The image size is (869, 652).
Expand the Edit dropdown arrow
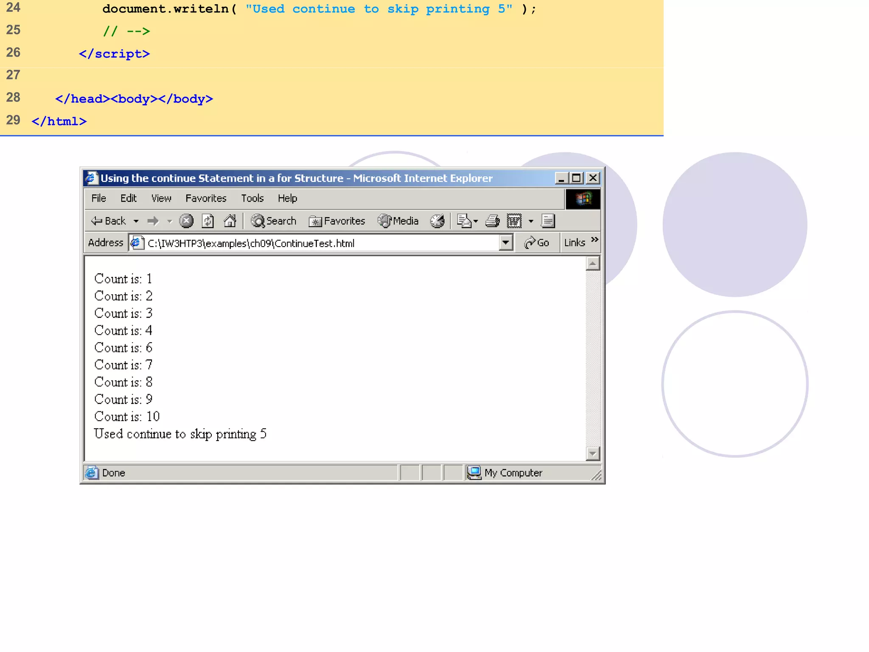531,221
